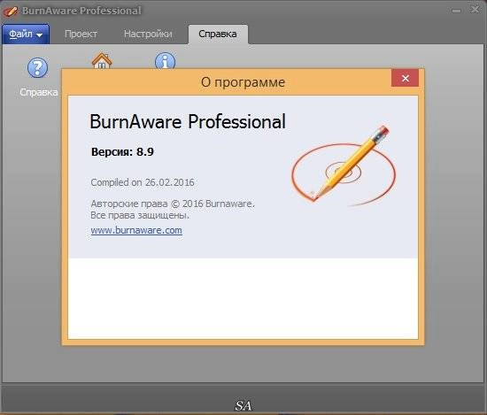Open the www.burnaware.com link
This screenshot has width=487, height=415.
pos(136,230)
